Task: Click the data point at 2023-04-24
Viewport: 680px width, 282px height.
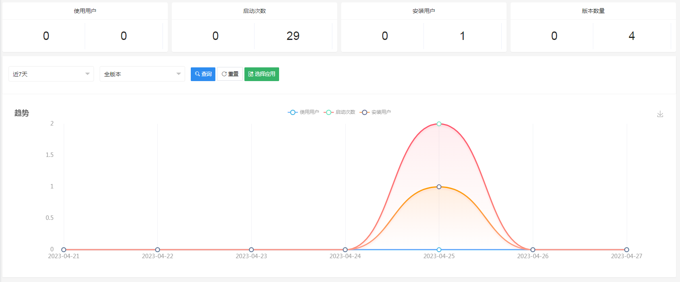Action: click(345, 250)
